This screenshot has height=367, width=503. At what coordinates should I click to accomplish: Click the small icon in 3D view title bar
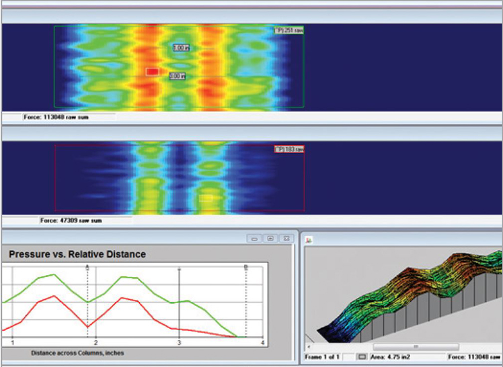point(307,238)
